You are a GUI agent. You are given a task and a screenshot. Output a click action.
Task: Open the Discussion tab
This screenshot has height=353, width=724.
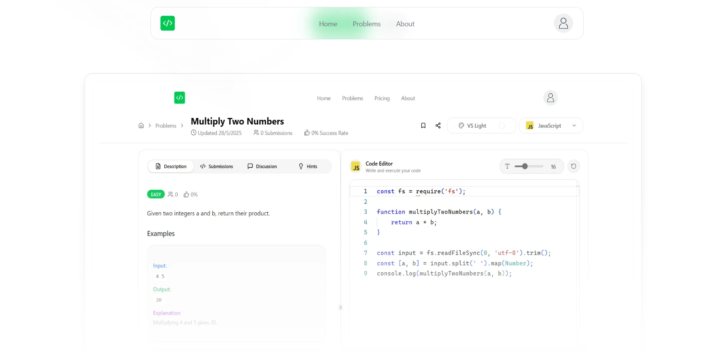[x=262, y=167]
